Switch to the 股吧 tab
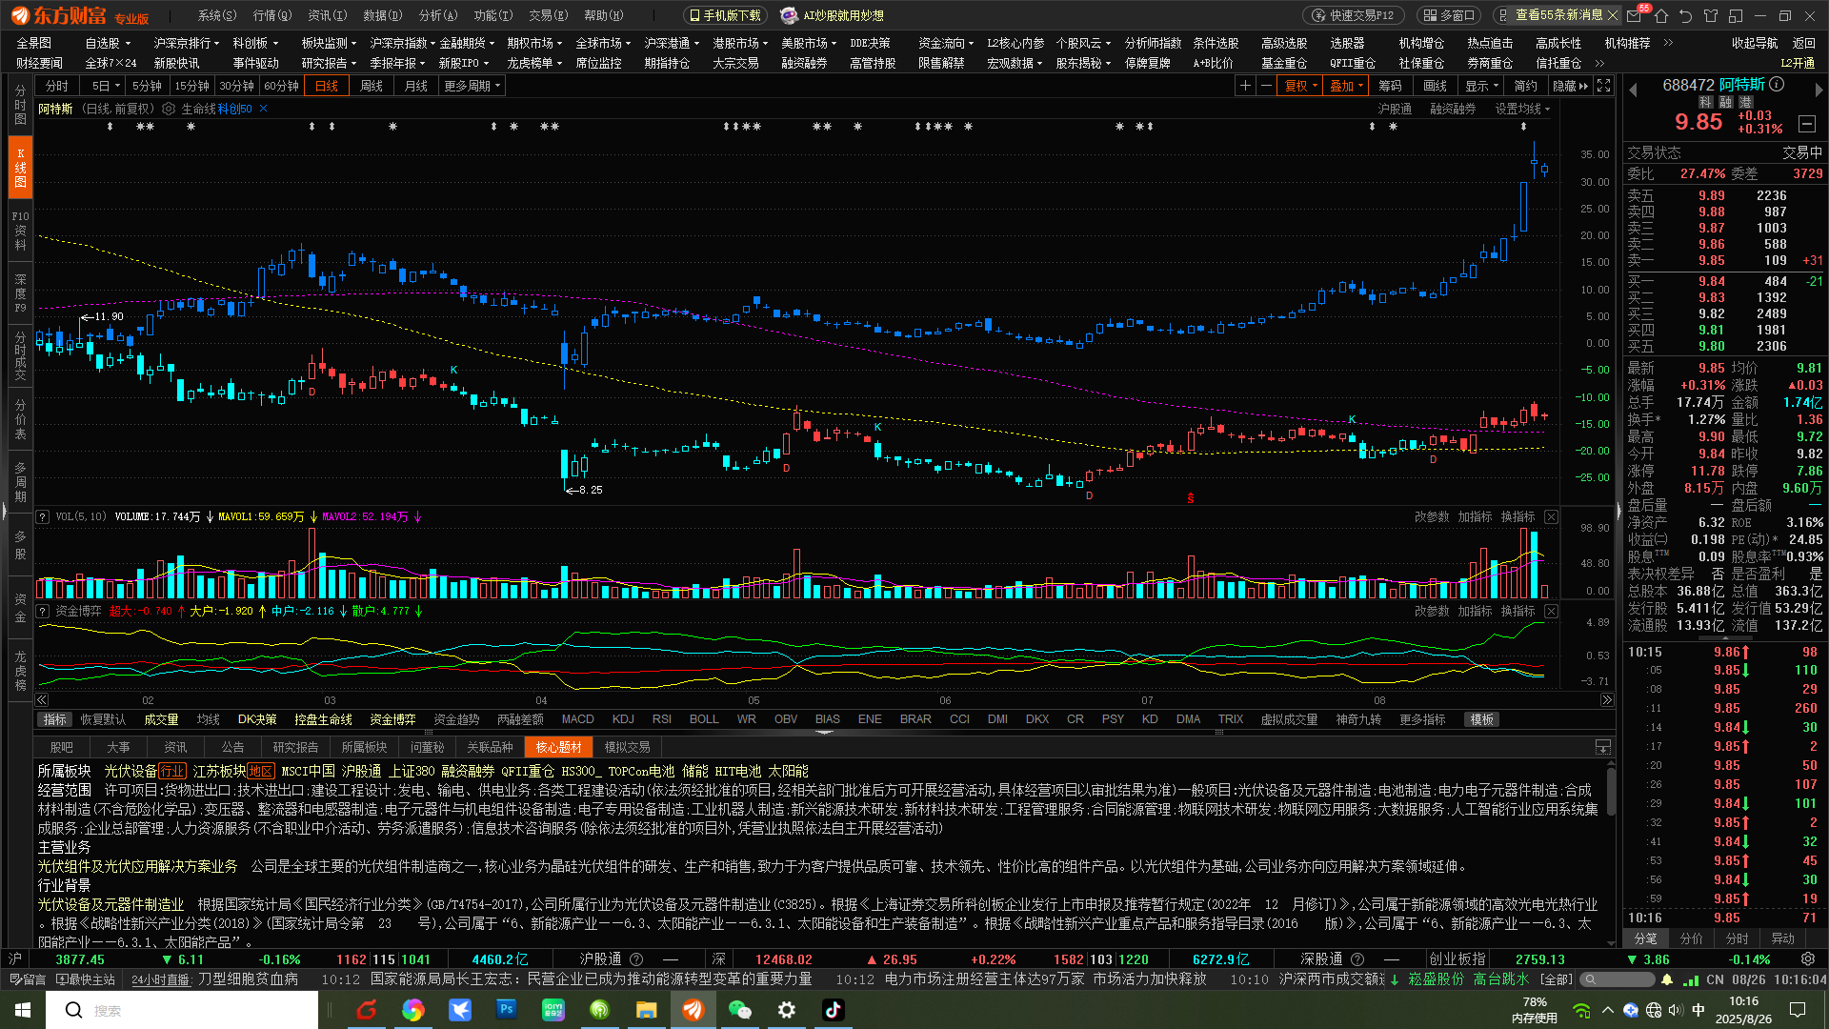The height and width of the screenshot is (1029, 1829). coord(62,747)
